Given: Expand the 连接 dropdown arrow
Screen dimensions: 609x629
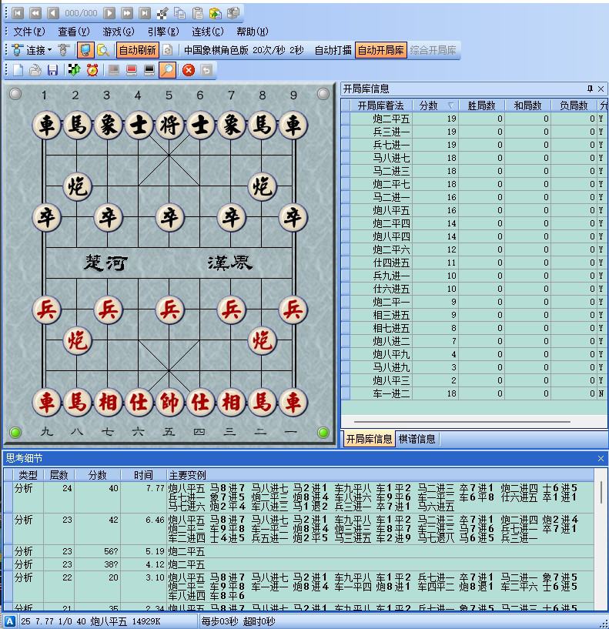Looking at the screenshot, I should tap(50, 50).
